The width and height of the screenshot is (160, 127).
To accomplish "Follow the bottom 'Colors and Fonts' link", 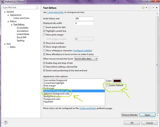I will pyautogui.click(x=88, y=108).
